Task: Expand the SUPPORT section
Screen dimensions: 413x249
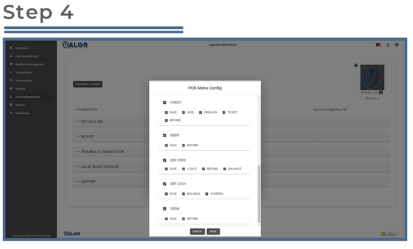Action: [231, 182]
